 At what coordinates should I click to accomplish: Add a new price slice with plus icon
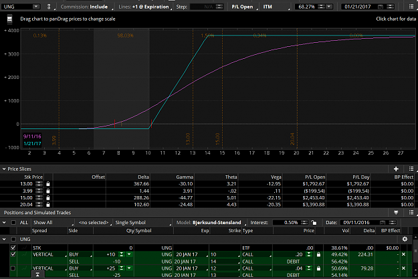[x=396, y=169]
